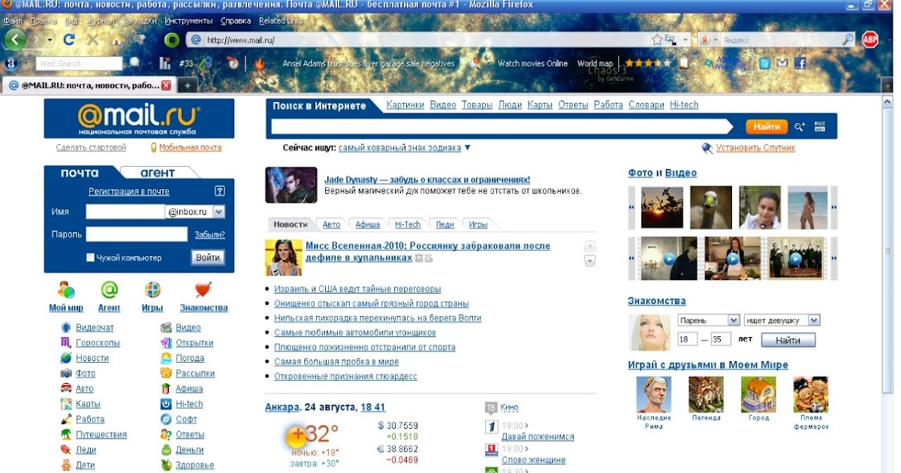Click the Найти button in Знакомства
The image size is (901, 473).
[x=788, y=340]
